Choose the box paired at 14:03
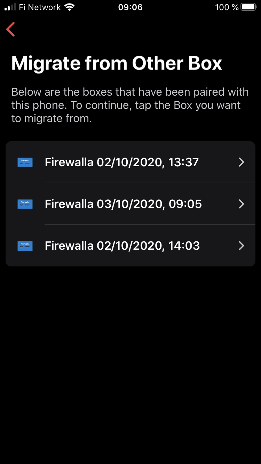This screenshot has height=464, width=261. coord(122,246)
